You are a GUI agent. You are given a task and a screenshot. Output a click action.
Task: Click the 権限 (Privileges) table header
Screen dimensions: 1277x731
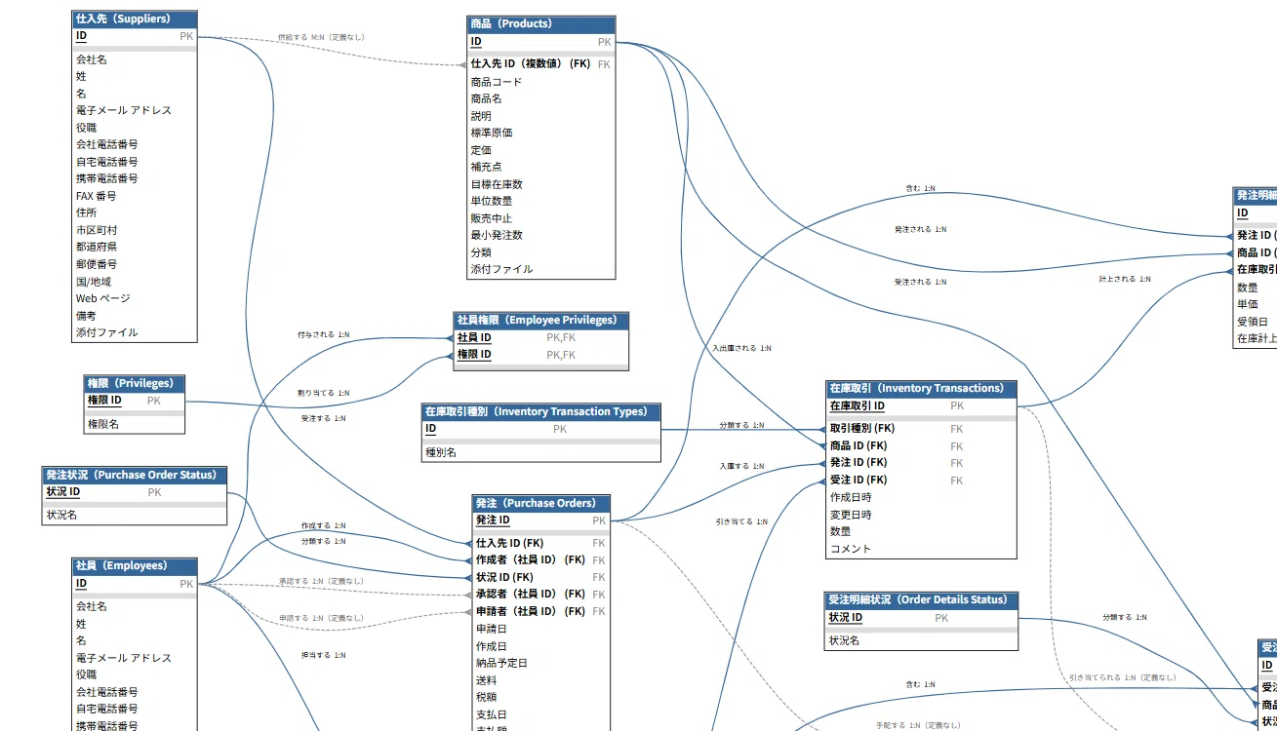[x=135, y=383]
